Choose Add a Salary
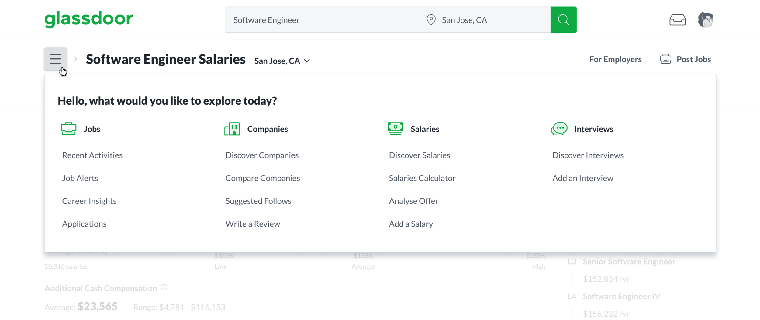The image size is (760, 320). (x=411, y=224)
